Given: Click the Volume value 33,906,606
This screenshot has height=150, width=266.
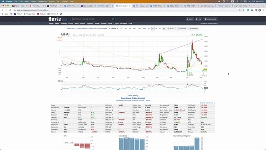Looking at the screenshot, I should coord(178,132).
